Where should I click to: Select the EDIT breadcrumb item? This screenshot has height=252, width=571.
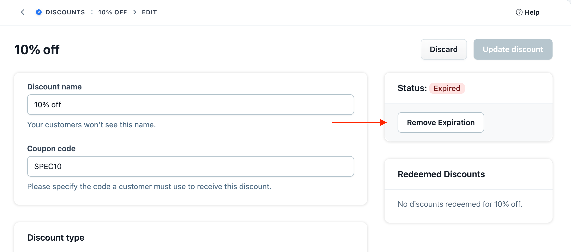click(x=149, y=12)
